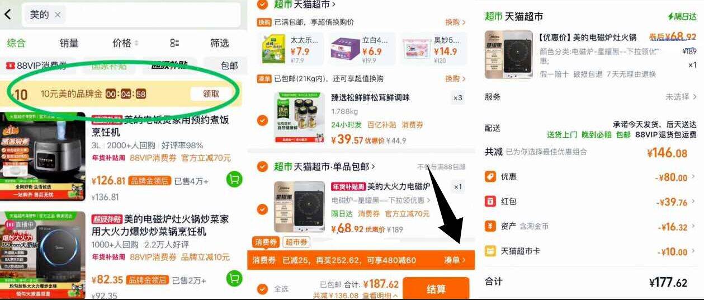Uncheck the 臻选松鲜鲜 seasoning item
Screen dimensions: 704x300
pyautogui.click(x=262, y=120)
